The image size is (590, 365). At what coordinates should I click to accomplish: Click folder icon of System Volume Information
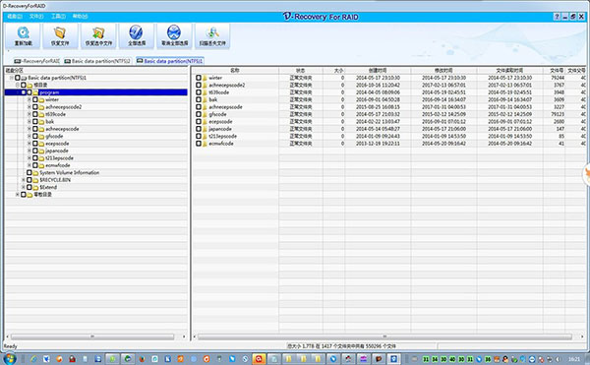pyautogui.click(x=35, y=173)
